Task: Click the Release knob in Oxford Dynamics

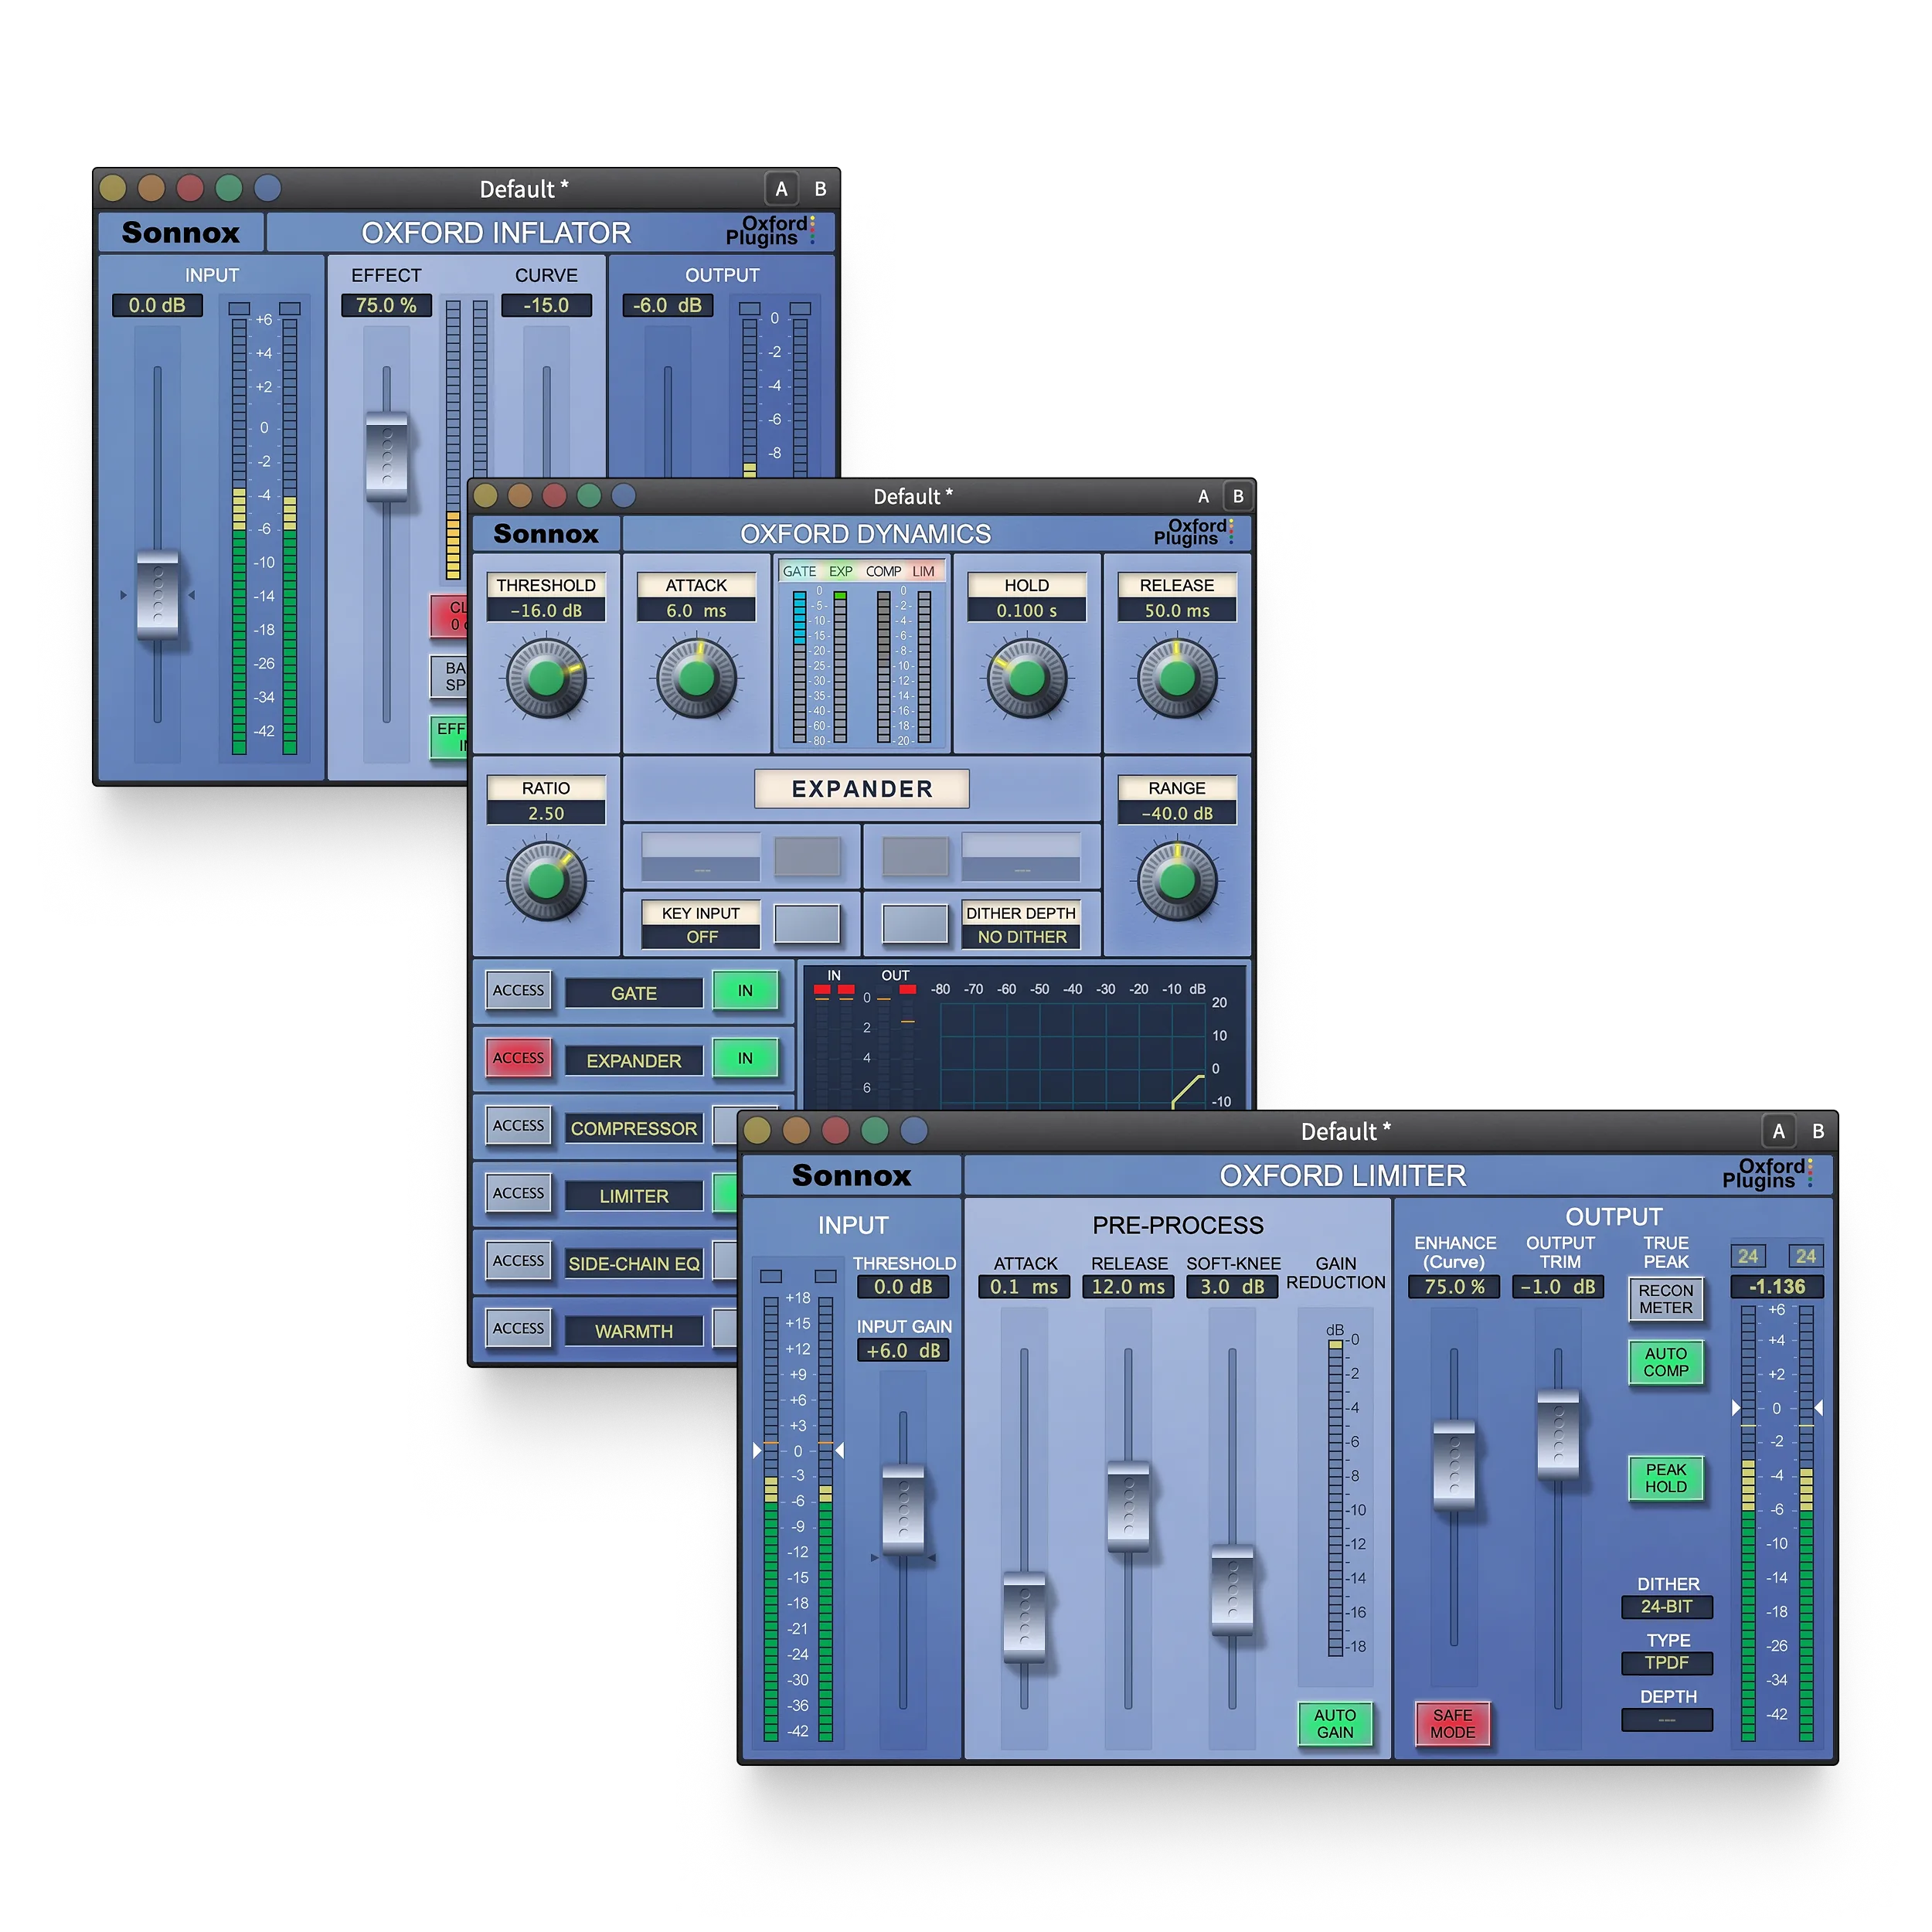Action: tap(1177, 678)
